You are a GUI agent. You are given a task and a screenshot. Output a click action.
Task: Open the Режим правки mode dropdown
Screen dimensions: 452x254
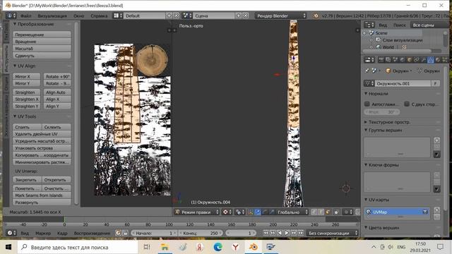[196, 212]
